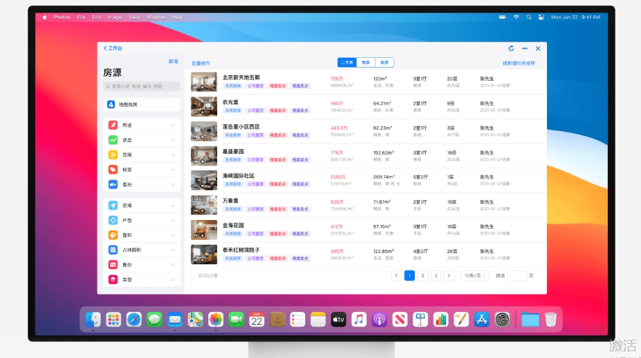Click next page arrow button
The image size is (641, 358).
pyautogui.click(x=449, y=276)
